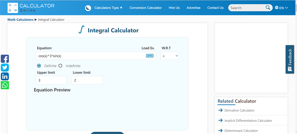Viewport: 297px width, 134px height.
Task: Open the W.R.T variable dropdown
Action: point(170,56)
